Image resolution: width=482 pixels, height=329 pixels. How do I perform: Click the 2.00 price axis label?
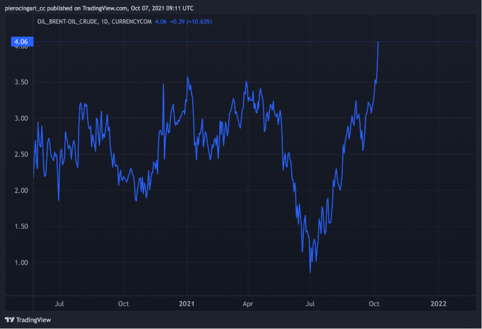[21, 190]
